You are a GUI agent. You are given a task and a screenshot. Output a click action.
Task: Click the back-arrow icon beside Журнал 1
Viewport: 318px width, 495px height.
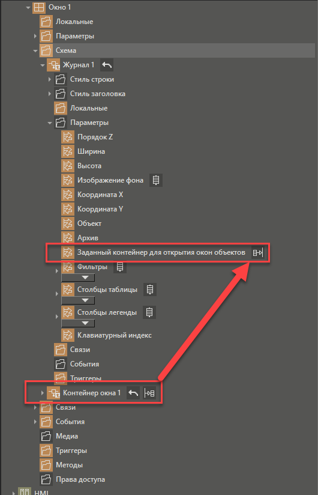[x=107, y=65]
